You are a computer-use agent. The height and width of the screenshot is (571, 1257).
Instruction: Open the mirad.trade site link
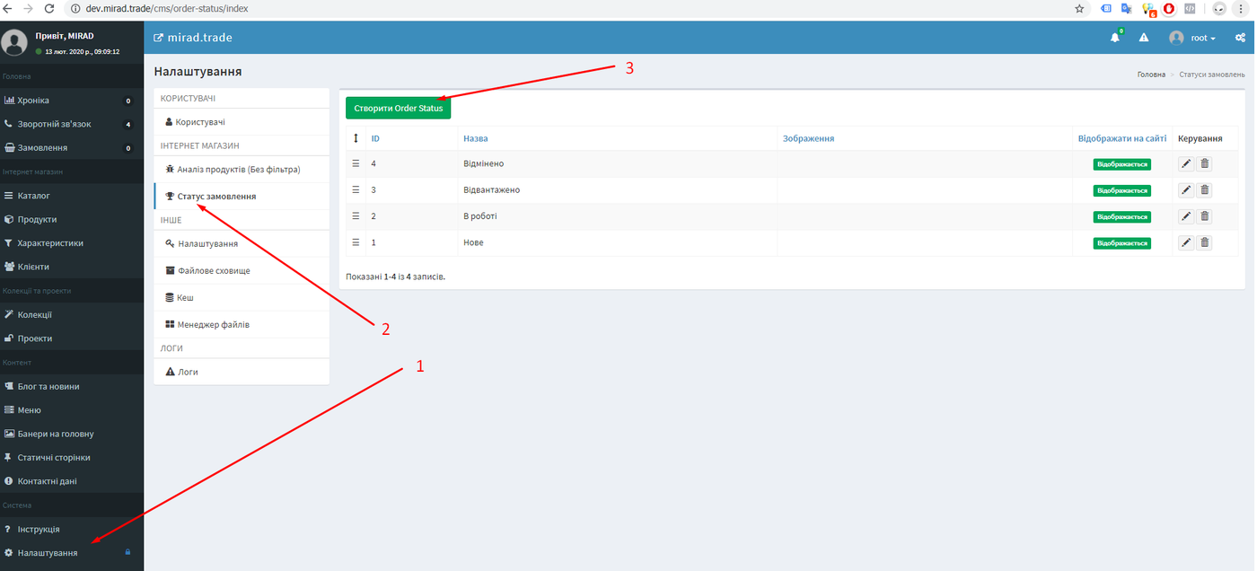[193, 38]
